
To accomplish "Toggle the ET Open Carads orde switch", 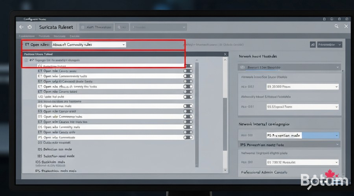I will [188, 132].
